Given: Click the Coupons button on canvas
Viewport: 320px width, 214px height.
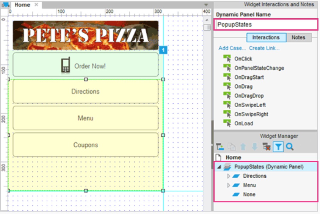Looking at the screenshot, I should pos(85,145).
